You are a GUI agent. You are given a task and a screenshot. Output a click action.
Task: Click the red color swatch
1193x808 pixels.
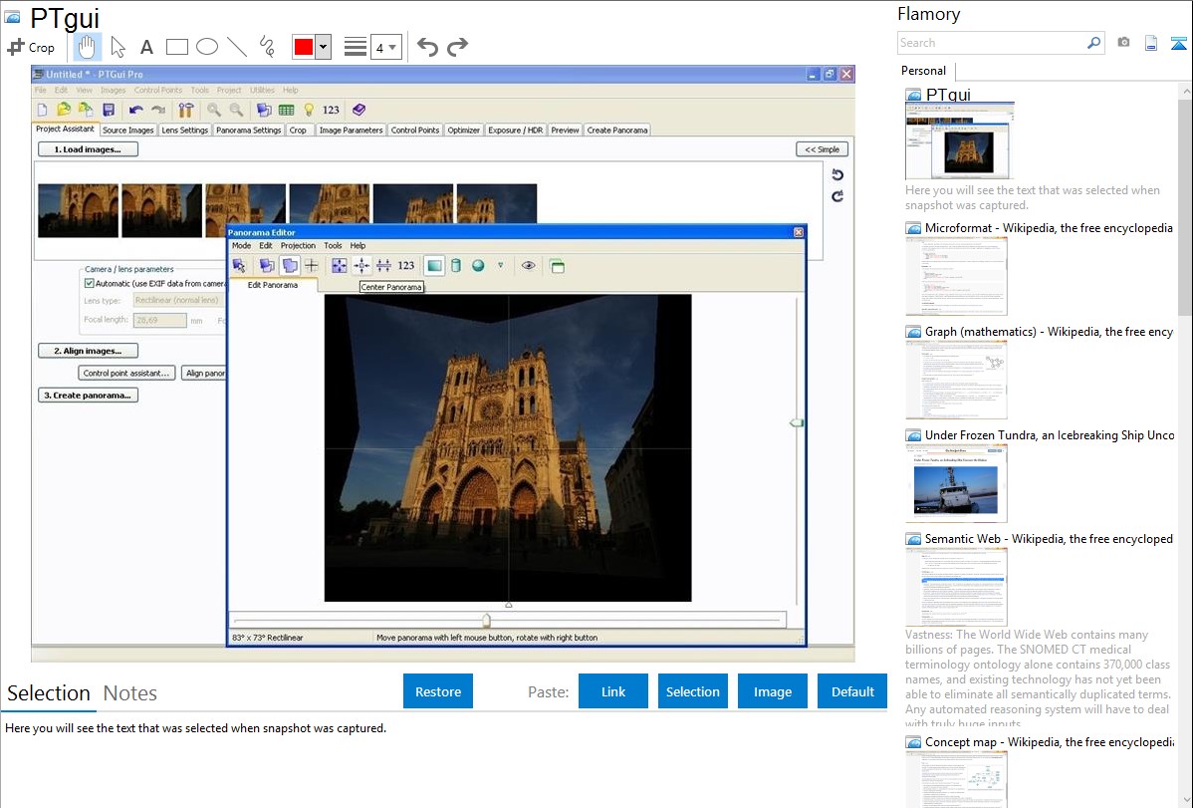click(304, 47)
